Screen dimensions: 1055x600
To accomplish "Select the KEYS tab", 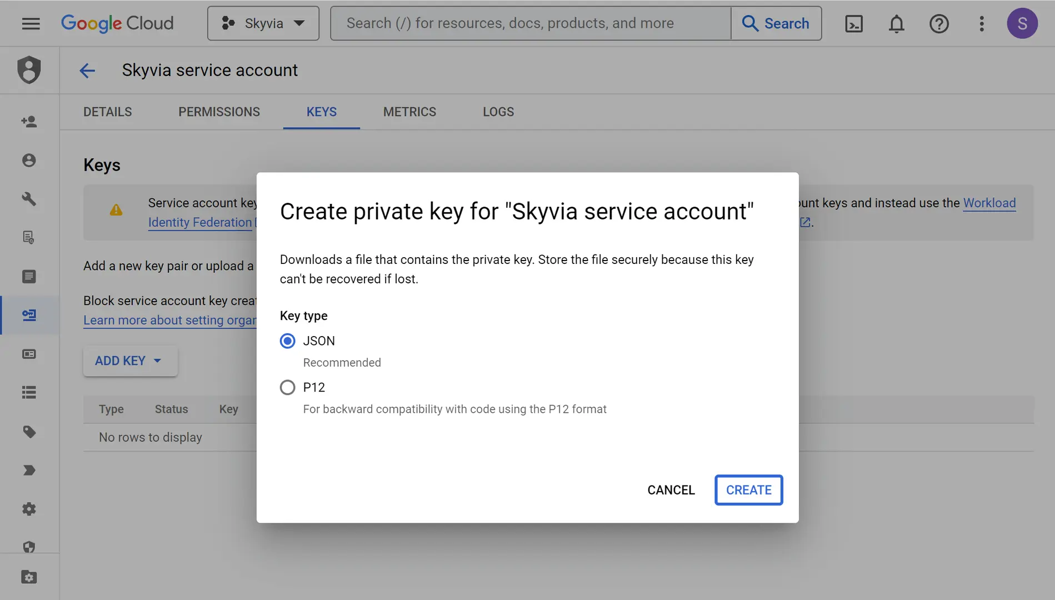I will point(322,112).
